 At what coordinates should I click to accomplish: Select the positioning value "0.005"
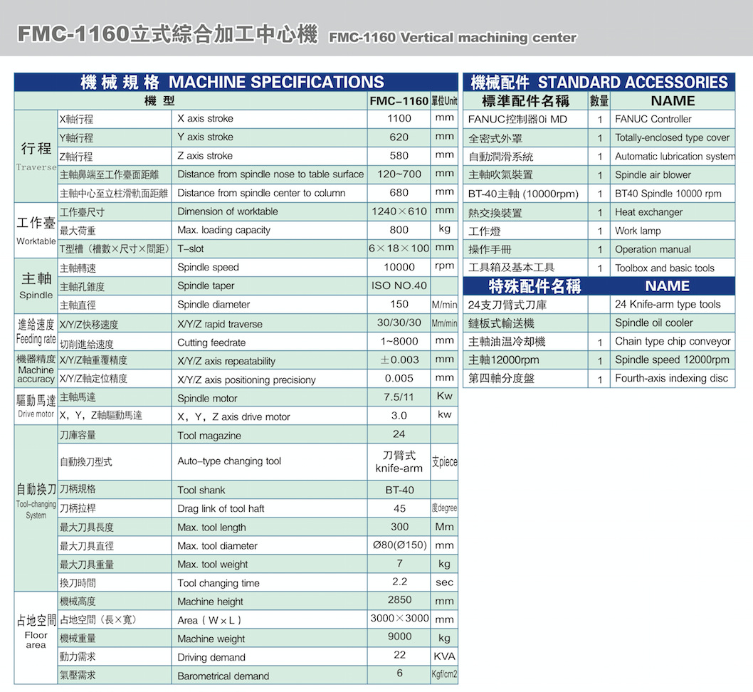[399, 379]
